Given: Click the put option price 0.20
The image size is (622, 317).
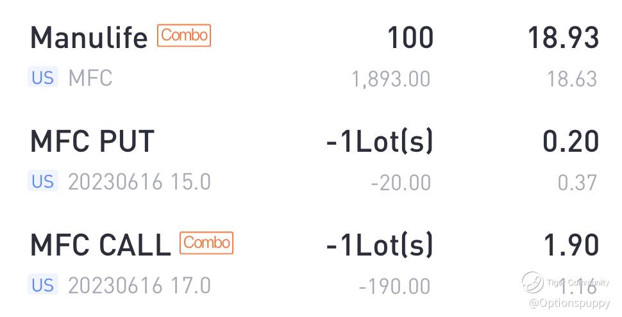Looking at the screenshot, I should coord(571,142).
